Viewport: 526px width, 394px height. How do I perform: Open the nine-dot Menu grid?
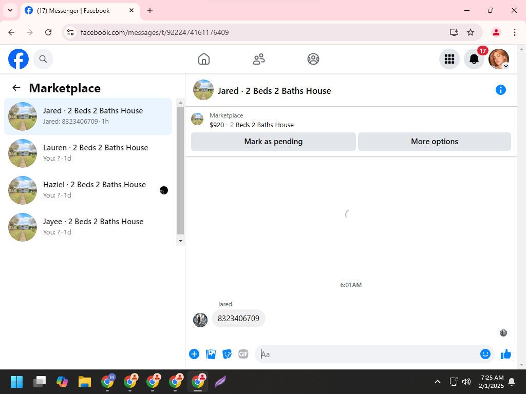(x=449, y=59)
